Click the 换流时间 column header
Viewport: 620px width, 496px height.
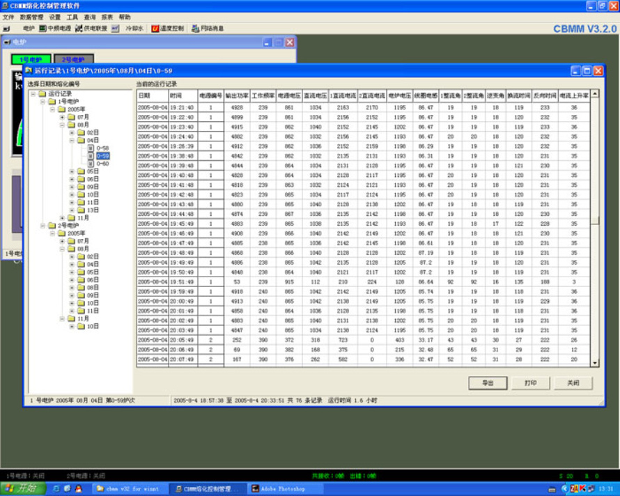519,95
